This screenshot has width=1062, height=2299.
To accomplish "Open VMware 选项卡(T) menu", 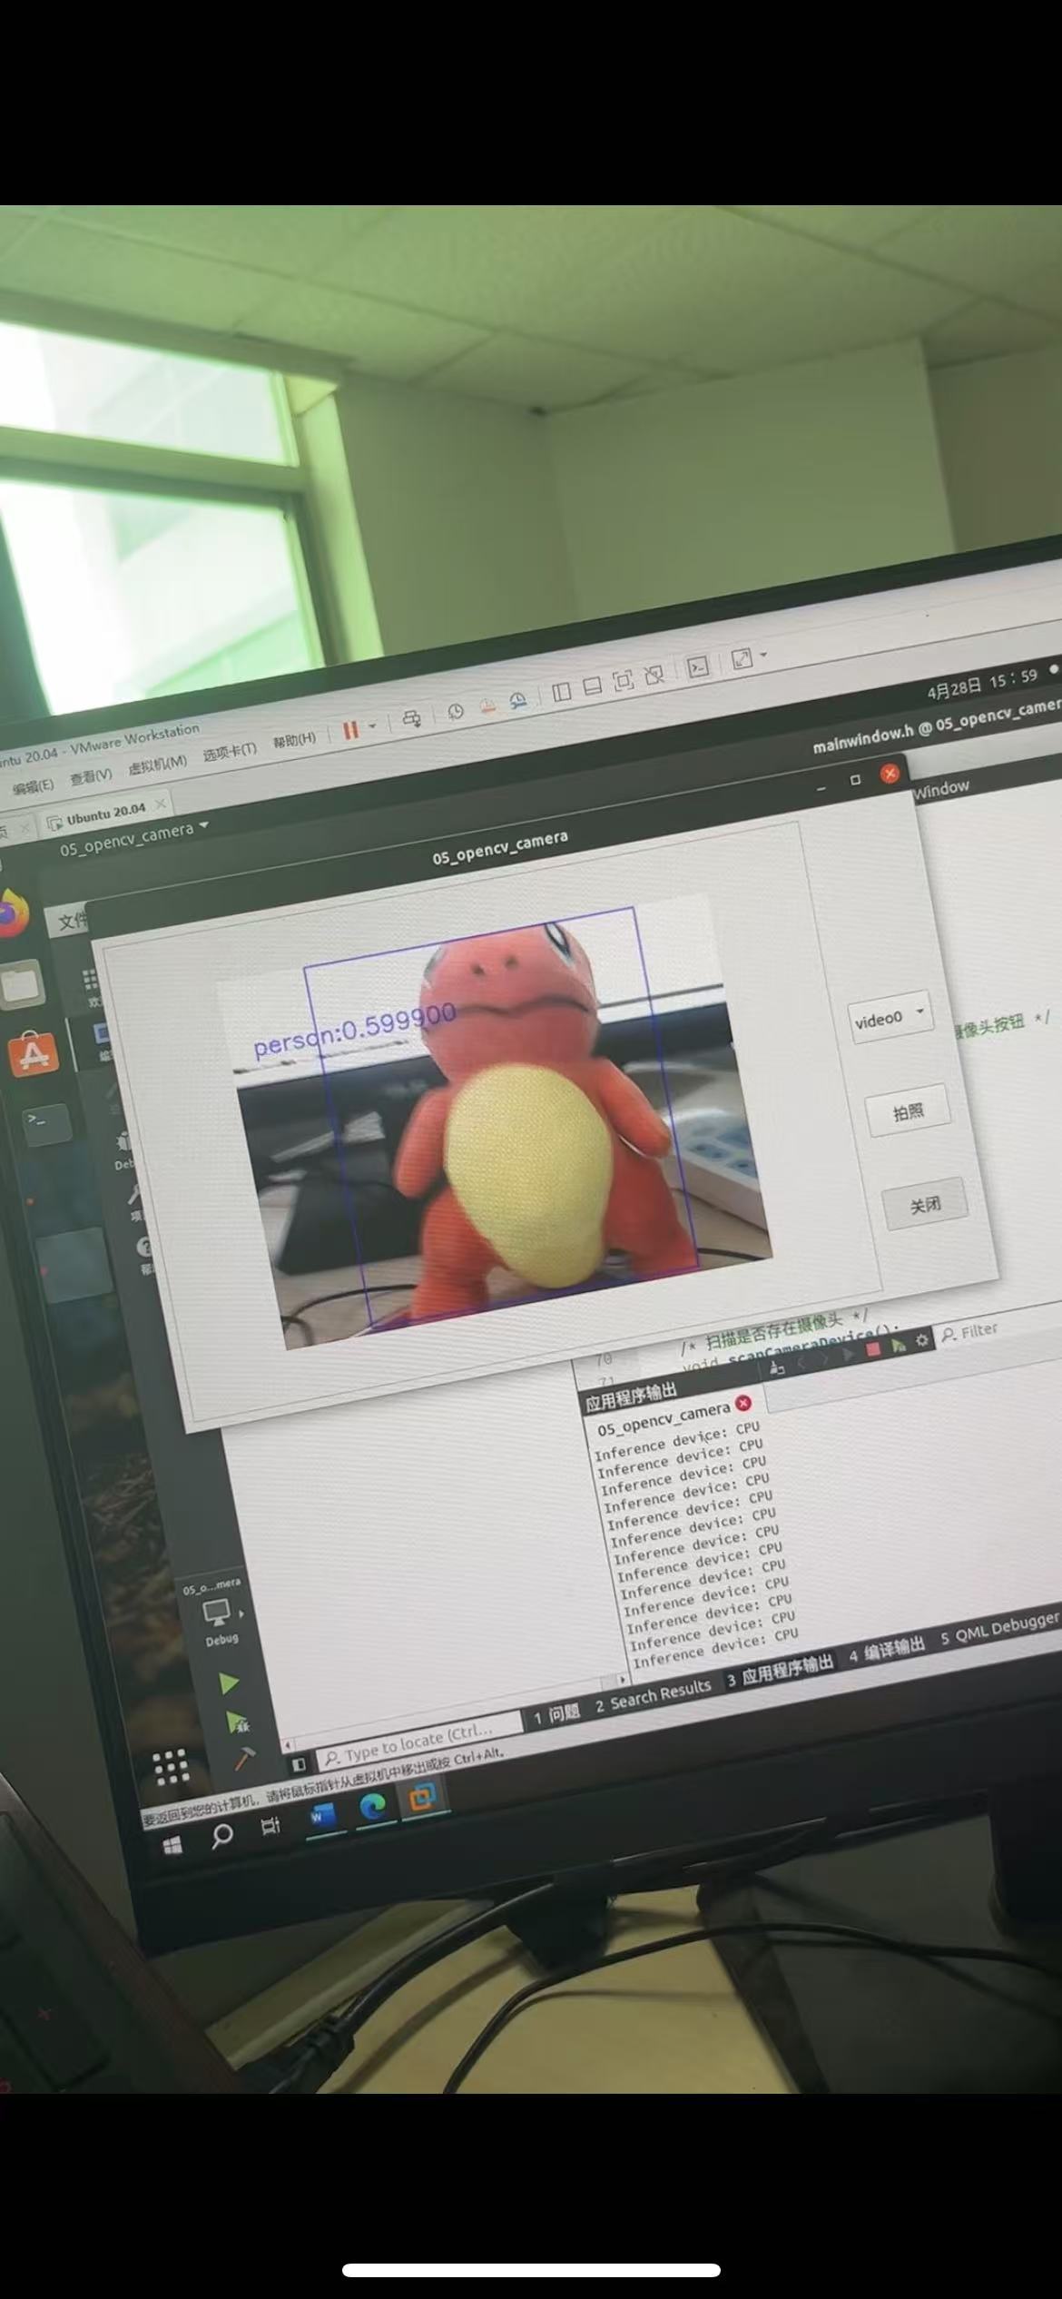I will click(x=230, y=752).
